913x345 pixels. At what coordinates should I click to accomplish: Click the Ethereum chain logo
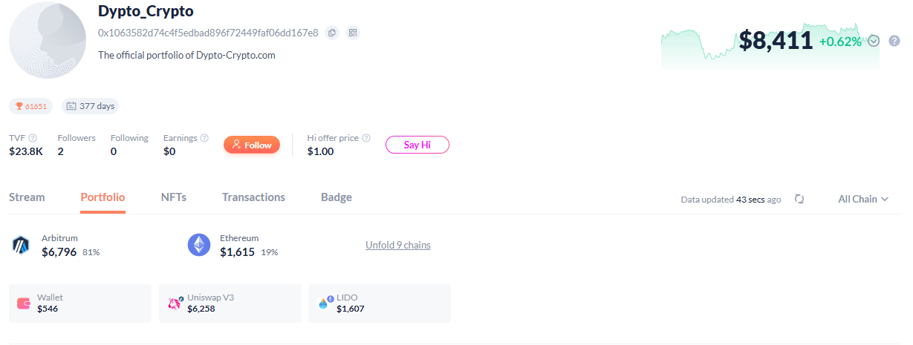coord(199,245)
